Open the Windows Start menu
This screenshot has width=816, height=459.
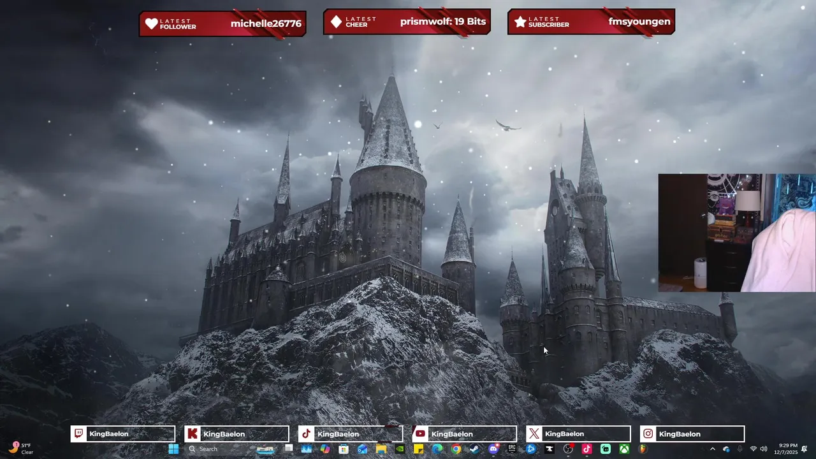click(x=173, y=449)
